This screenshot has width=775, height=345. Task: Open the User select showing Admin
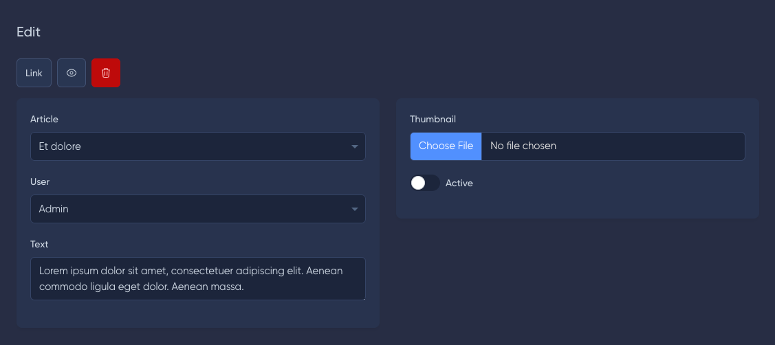(x=198, y=209)
